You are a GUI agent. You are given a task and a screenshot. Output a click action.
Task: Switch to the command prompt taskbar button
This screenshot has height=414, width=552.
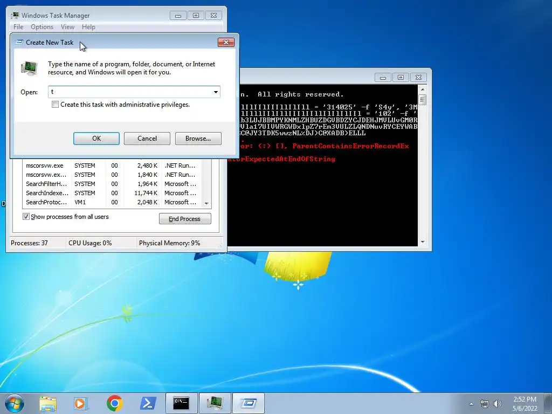pyautogui.click(x=181, y=403)
